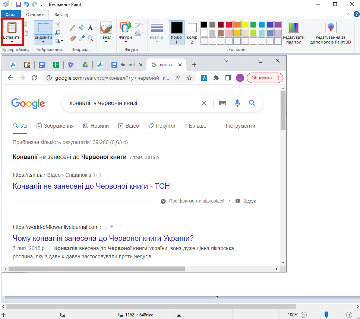Click the Crop icon in the Зображення group

58,24
